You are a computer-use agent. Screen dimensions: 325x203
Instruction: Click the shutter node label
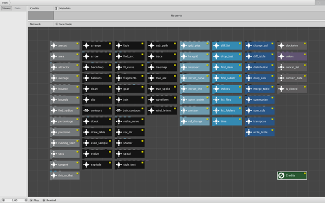coord(128,143)
